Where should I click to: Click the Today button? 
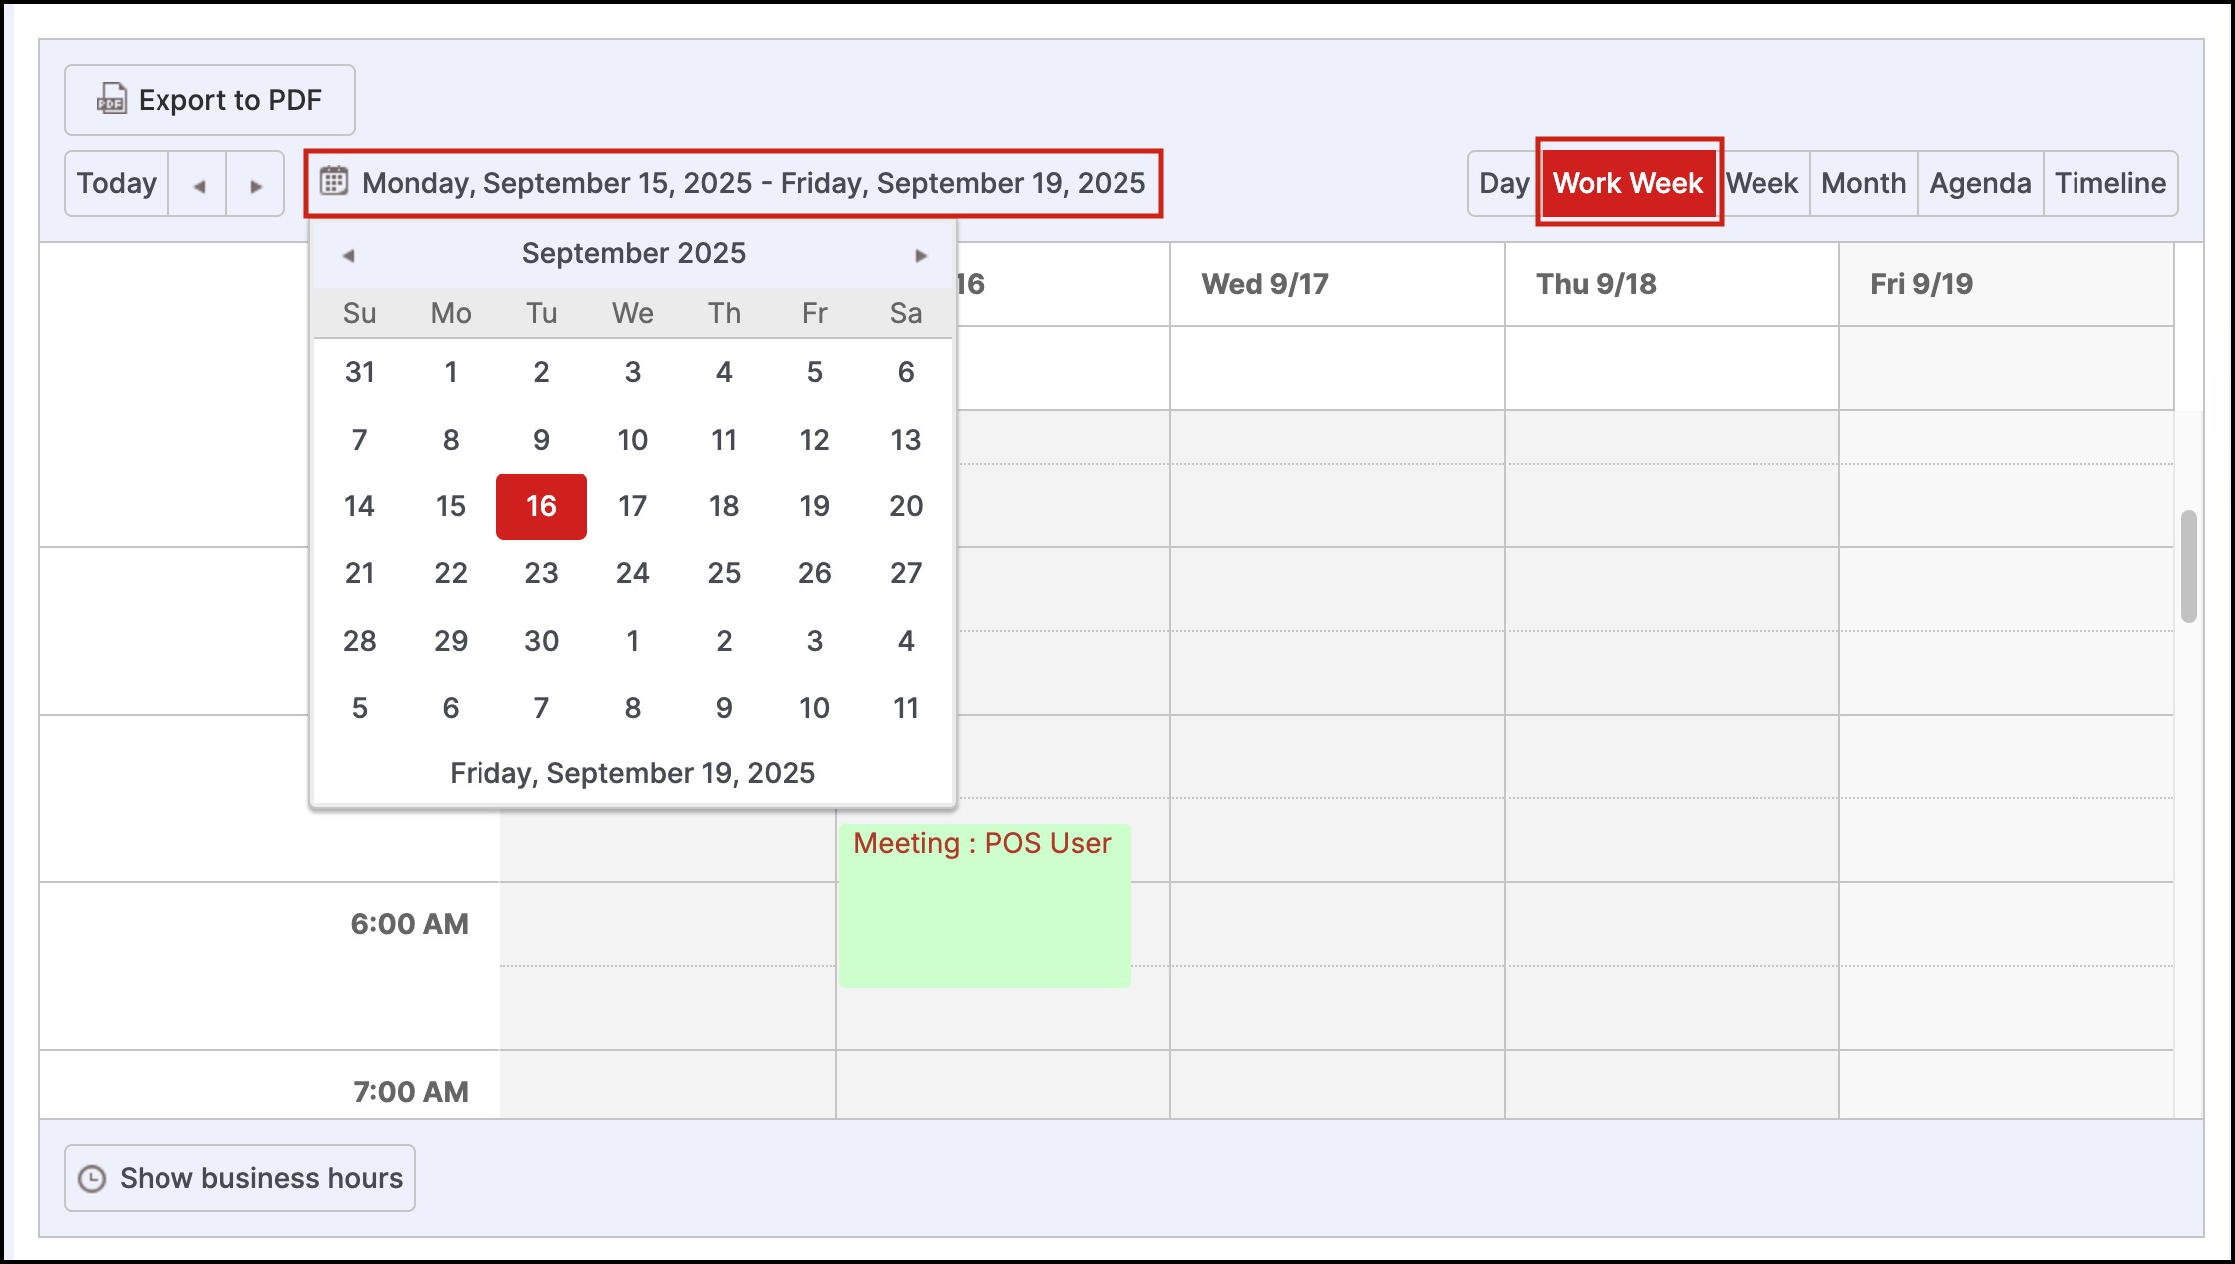pyautogui.click(x=117, y=183)
